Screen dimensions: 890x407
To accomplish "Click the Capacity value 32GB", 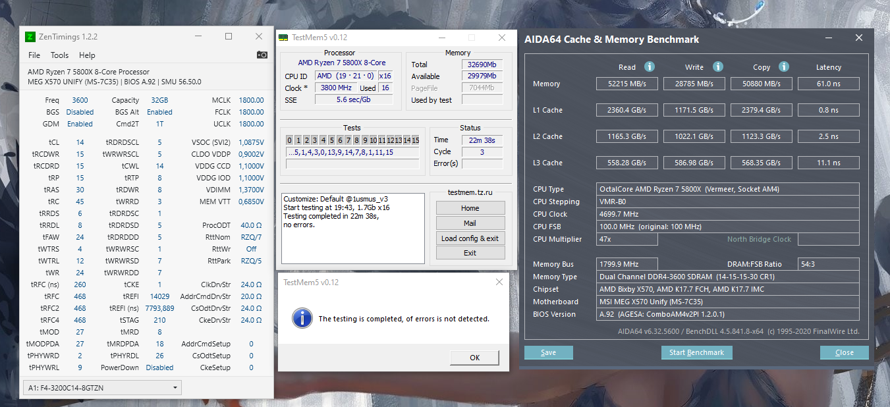I will pyautogui.click(x=159, y=100).
